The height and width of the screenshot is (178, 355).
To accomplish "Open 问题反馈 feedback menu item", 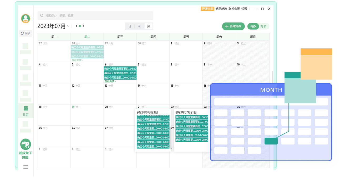I will point(221,9).
